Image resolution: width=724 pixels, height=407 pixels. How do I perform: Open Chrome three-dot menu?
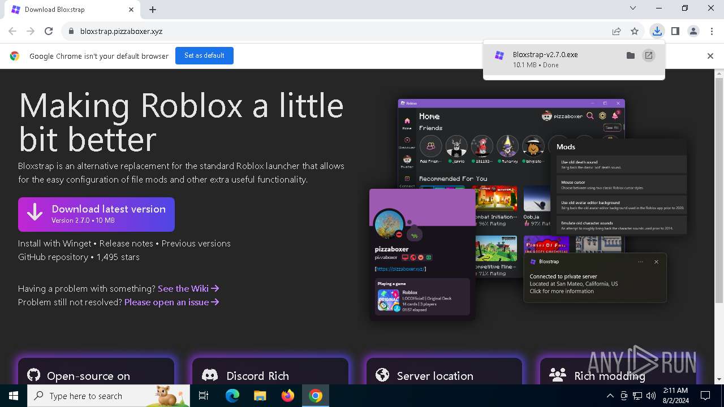tap(711, 31)
